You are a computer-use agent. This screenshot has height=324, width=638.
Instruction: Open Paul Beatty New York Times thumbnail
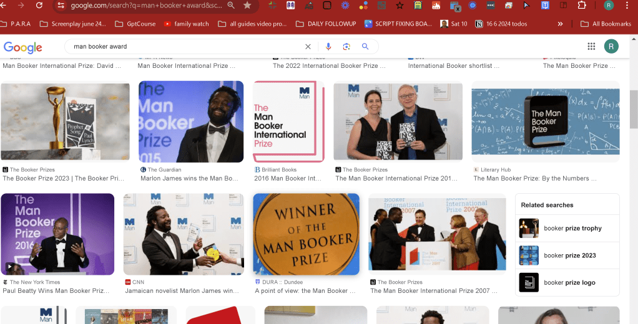point(57,234)
